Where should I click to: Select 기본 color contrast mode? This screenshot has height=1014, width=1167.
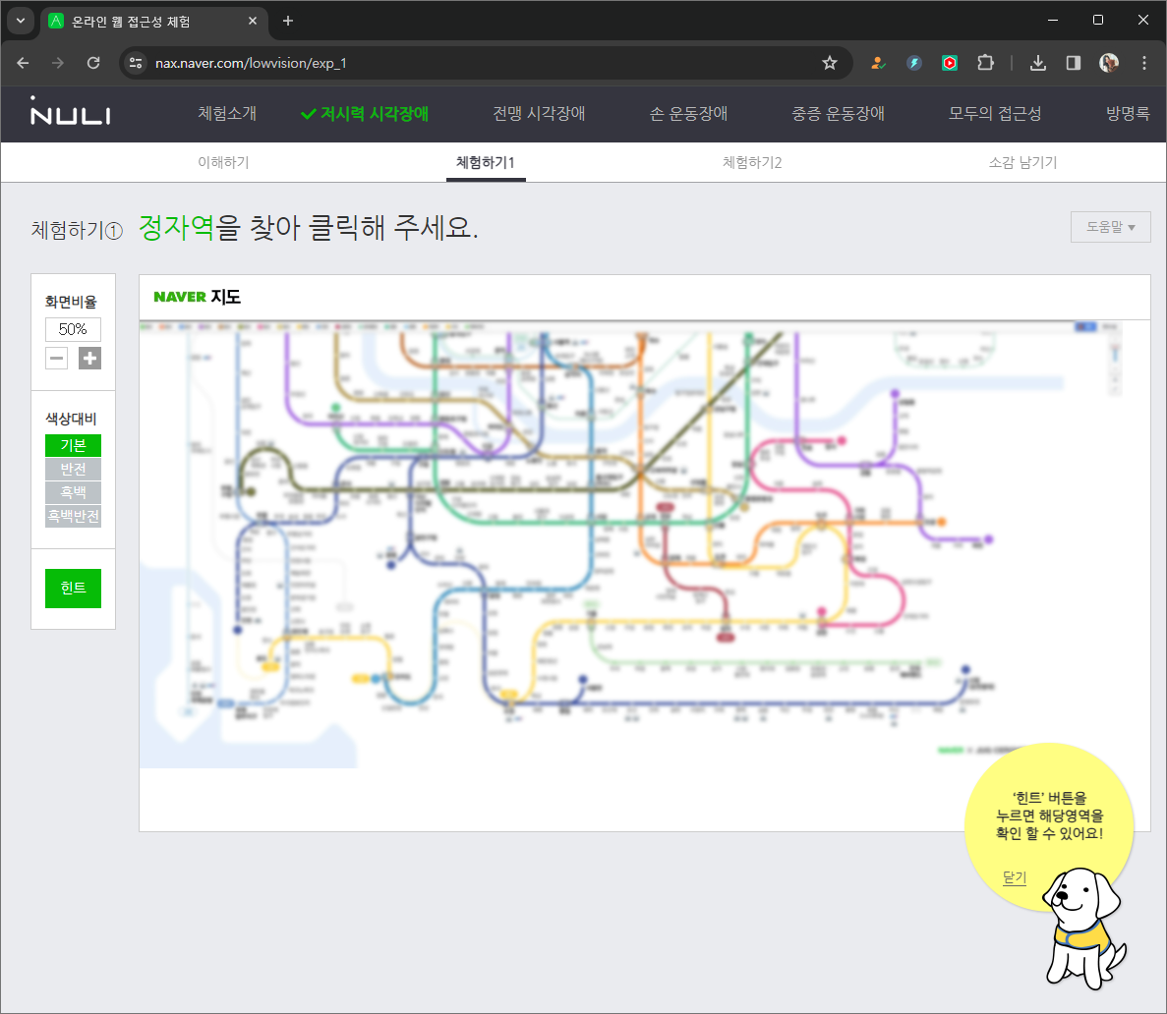tap(73, 445)
